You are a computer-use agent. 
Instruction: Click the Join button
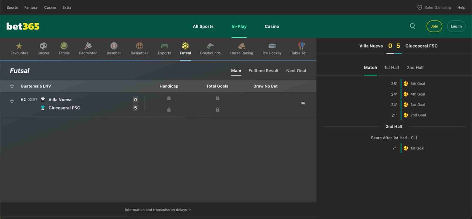[x=434, y=26]
